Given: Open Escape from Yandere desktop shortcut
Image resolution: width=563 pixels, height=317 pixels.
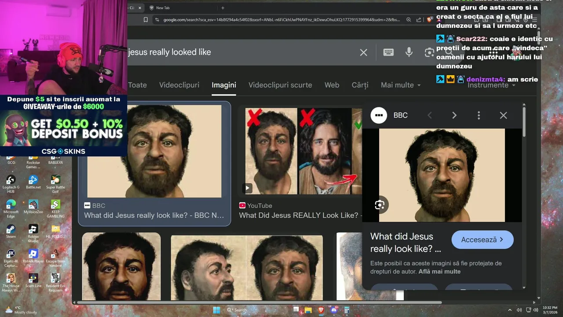Looking at the screenshot, I should pyautogui.click(x=55, y=258).
